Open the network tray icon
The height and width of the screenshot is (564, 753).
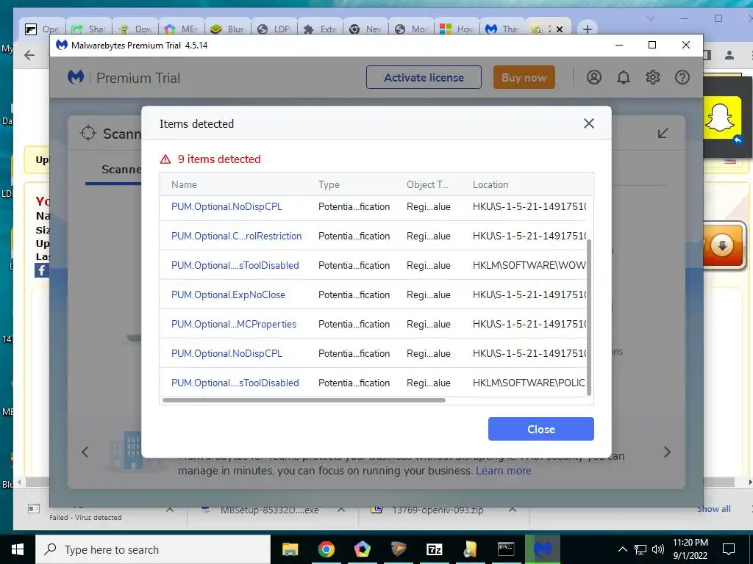click(640, 549)
